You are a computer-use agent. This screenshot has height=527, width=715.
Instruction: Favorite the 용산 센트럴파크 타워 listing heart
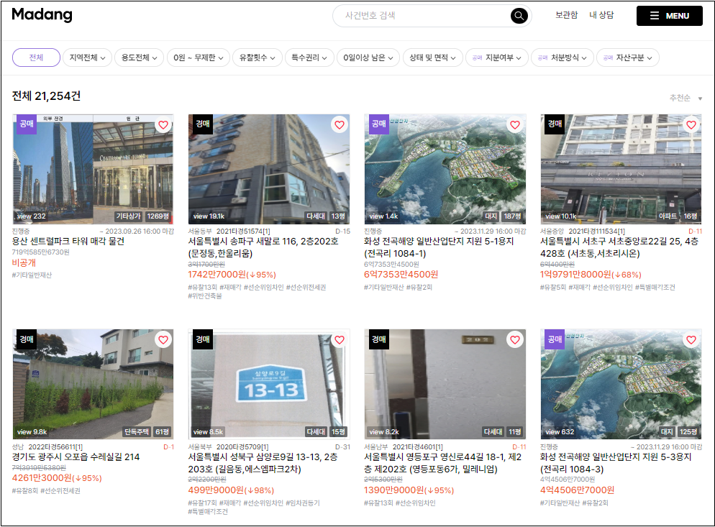tap(163, 125)
